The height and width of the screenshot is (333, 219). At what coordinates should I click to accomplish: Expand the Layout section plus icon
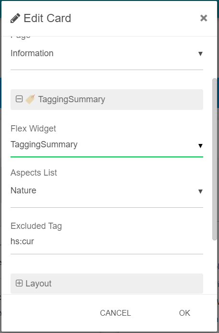(x=19, y=283)
